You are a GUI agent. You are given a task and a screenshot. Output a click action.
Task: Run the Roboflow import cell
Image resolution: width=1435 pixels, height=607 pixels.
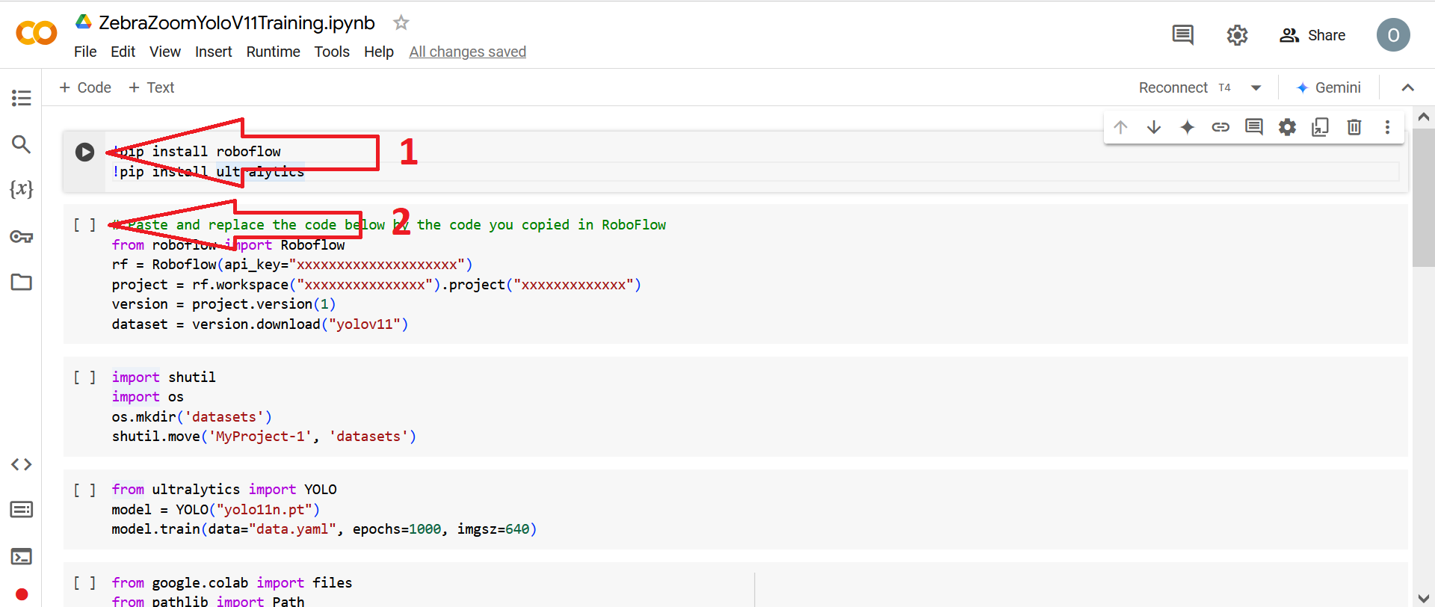(84, 225)
